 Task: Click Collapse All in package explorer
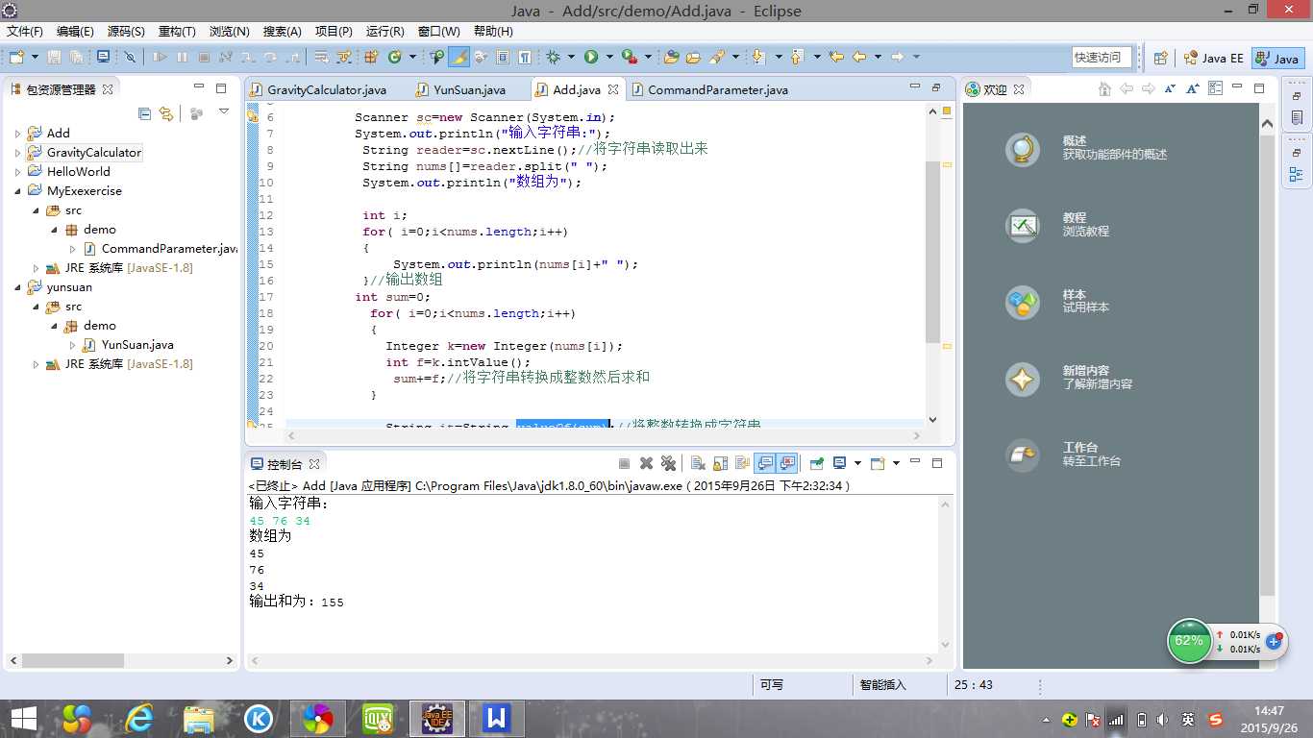144,113
